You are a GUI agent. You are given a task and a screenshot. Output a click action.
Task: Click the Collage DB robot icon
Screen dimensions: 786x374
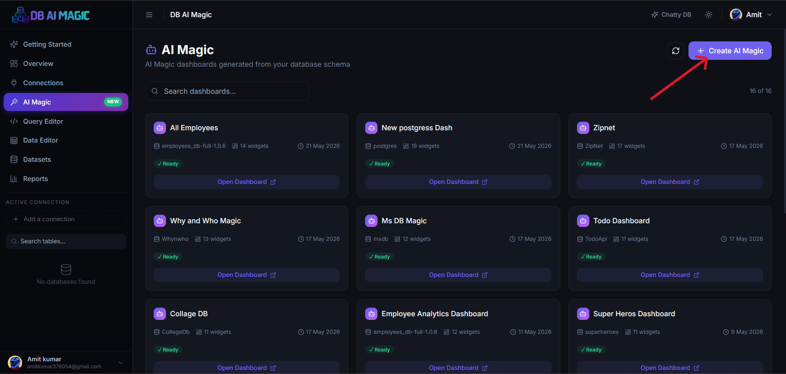(160, 314)
